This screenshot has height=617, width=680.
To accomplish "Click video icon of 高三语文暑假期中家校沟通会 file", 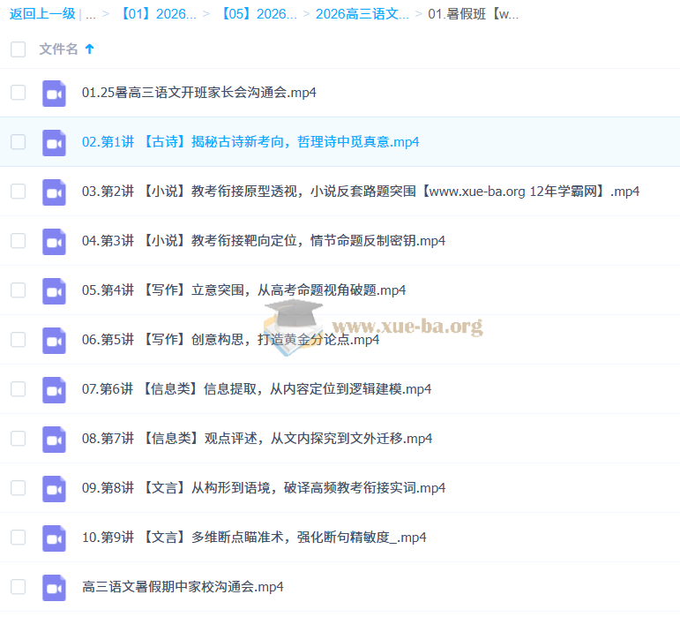I will click(54, 587).
